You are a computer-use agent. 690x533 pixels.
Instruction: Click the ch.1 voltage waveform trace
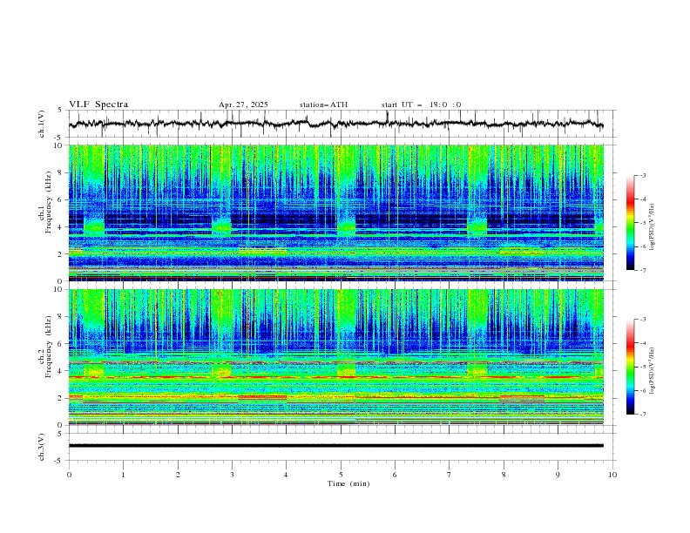tap(335, 124)
